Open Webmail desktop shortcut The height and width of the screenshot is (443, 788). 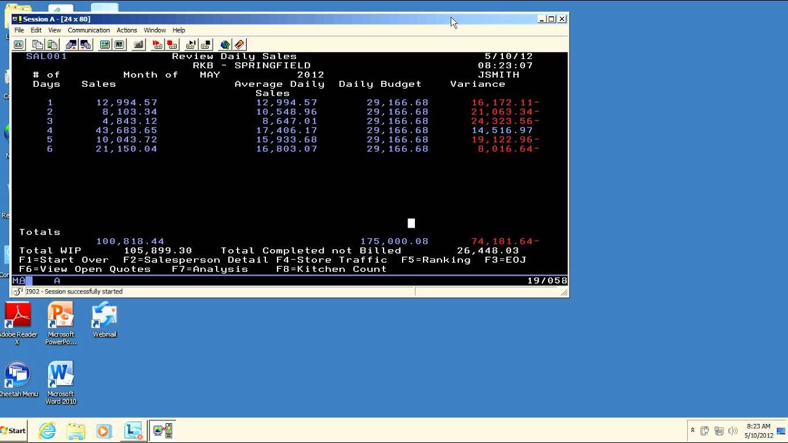click(x=104, y=320)
